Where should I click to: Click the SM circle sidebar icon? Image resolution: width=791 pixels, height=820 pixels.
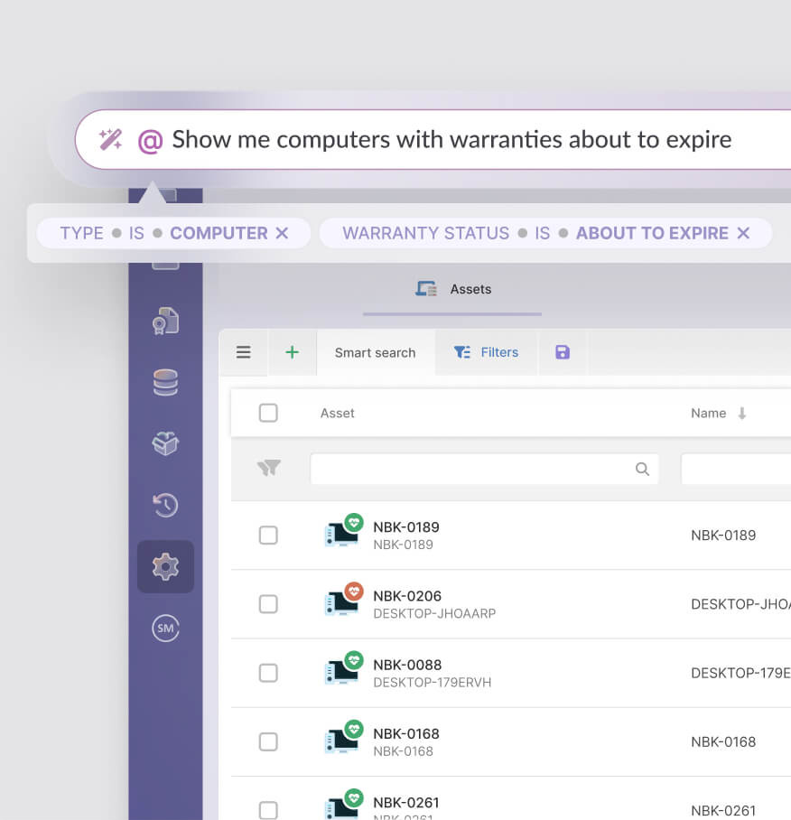(165, 628)
